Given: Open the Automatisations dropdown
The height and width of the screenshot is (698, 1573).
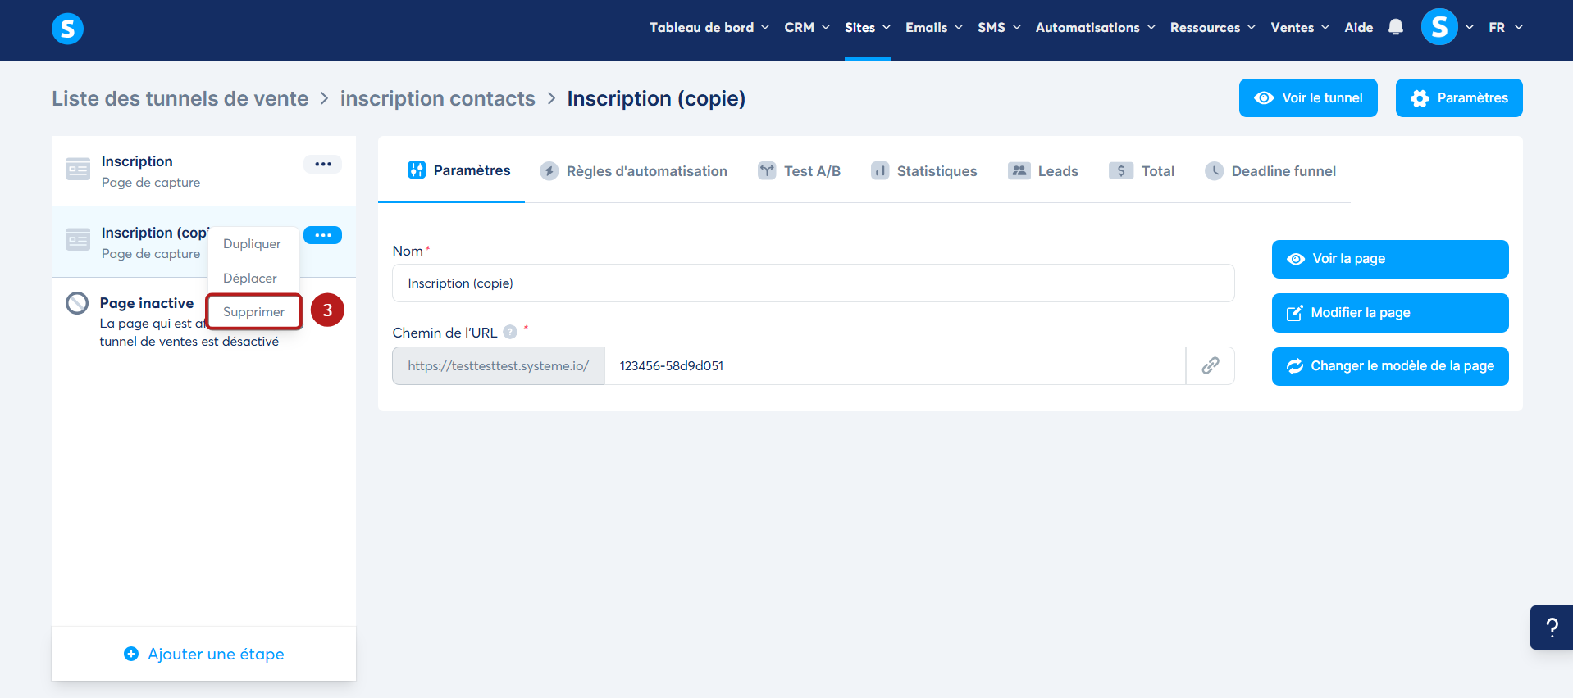Looking at the screenshot, I should tap(1096, 27).
